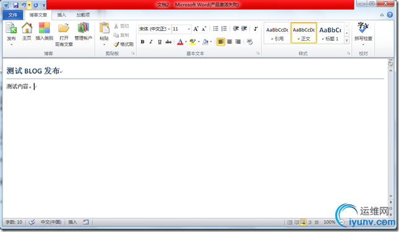Open highlight color dropdown arrow
This screenshot has width=399, height=232.
pyautogui.click(x=199, y=41)
